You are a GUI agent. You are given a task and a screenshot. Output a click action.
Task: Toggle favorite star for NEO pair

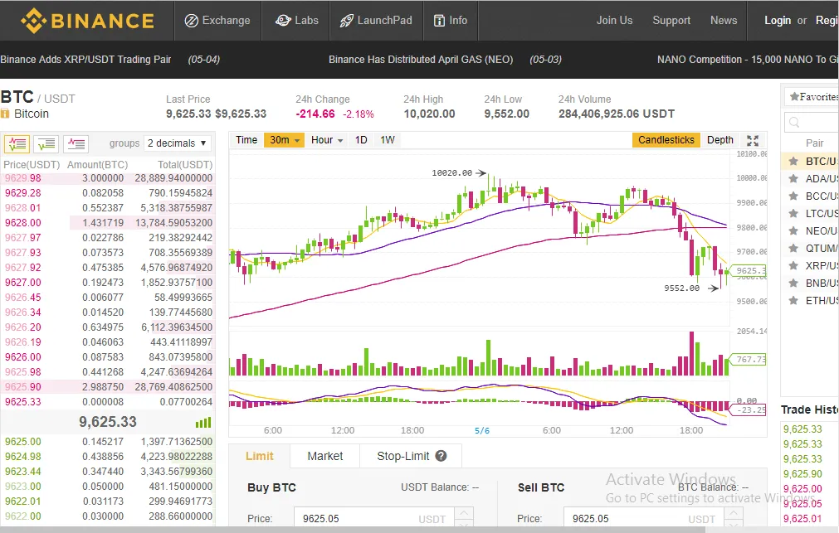793,231
